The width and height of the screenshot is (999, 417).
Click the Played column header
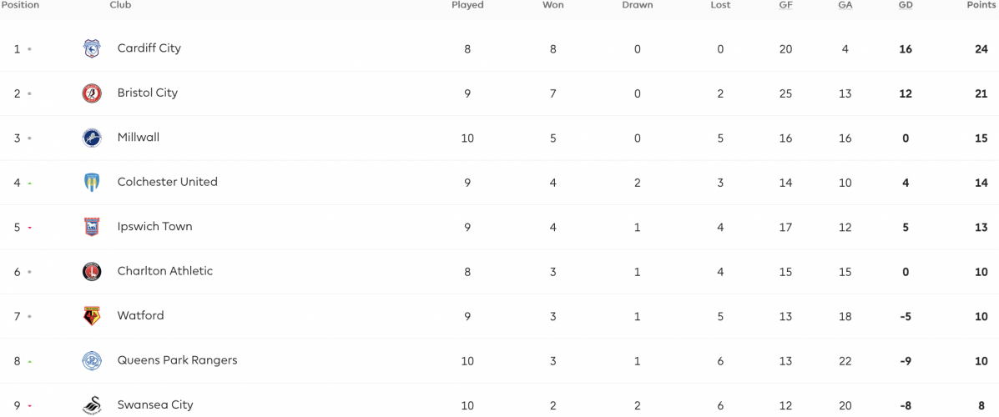coord(467,5)
